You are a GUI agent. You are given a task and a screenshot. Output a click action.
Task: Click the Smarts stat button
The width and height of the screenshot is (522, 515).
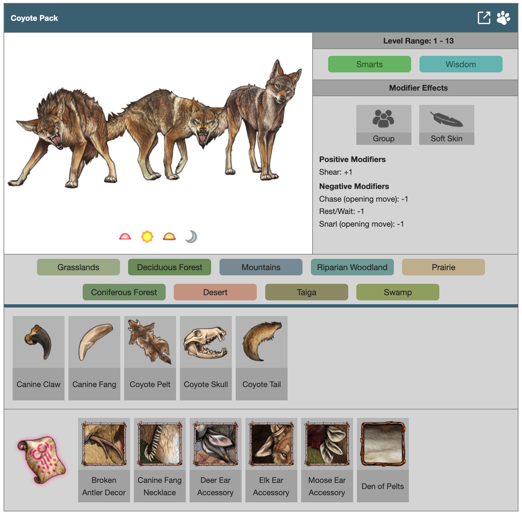pos(369,64)
